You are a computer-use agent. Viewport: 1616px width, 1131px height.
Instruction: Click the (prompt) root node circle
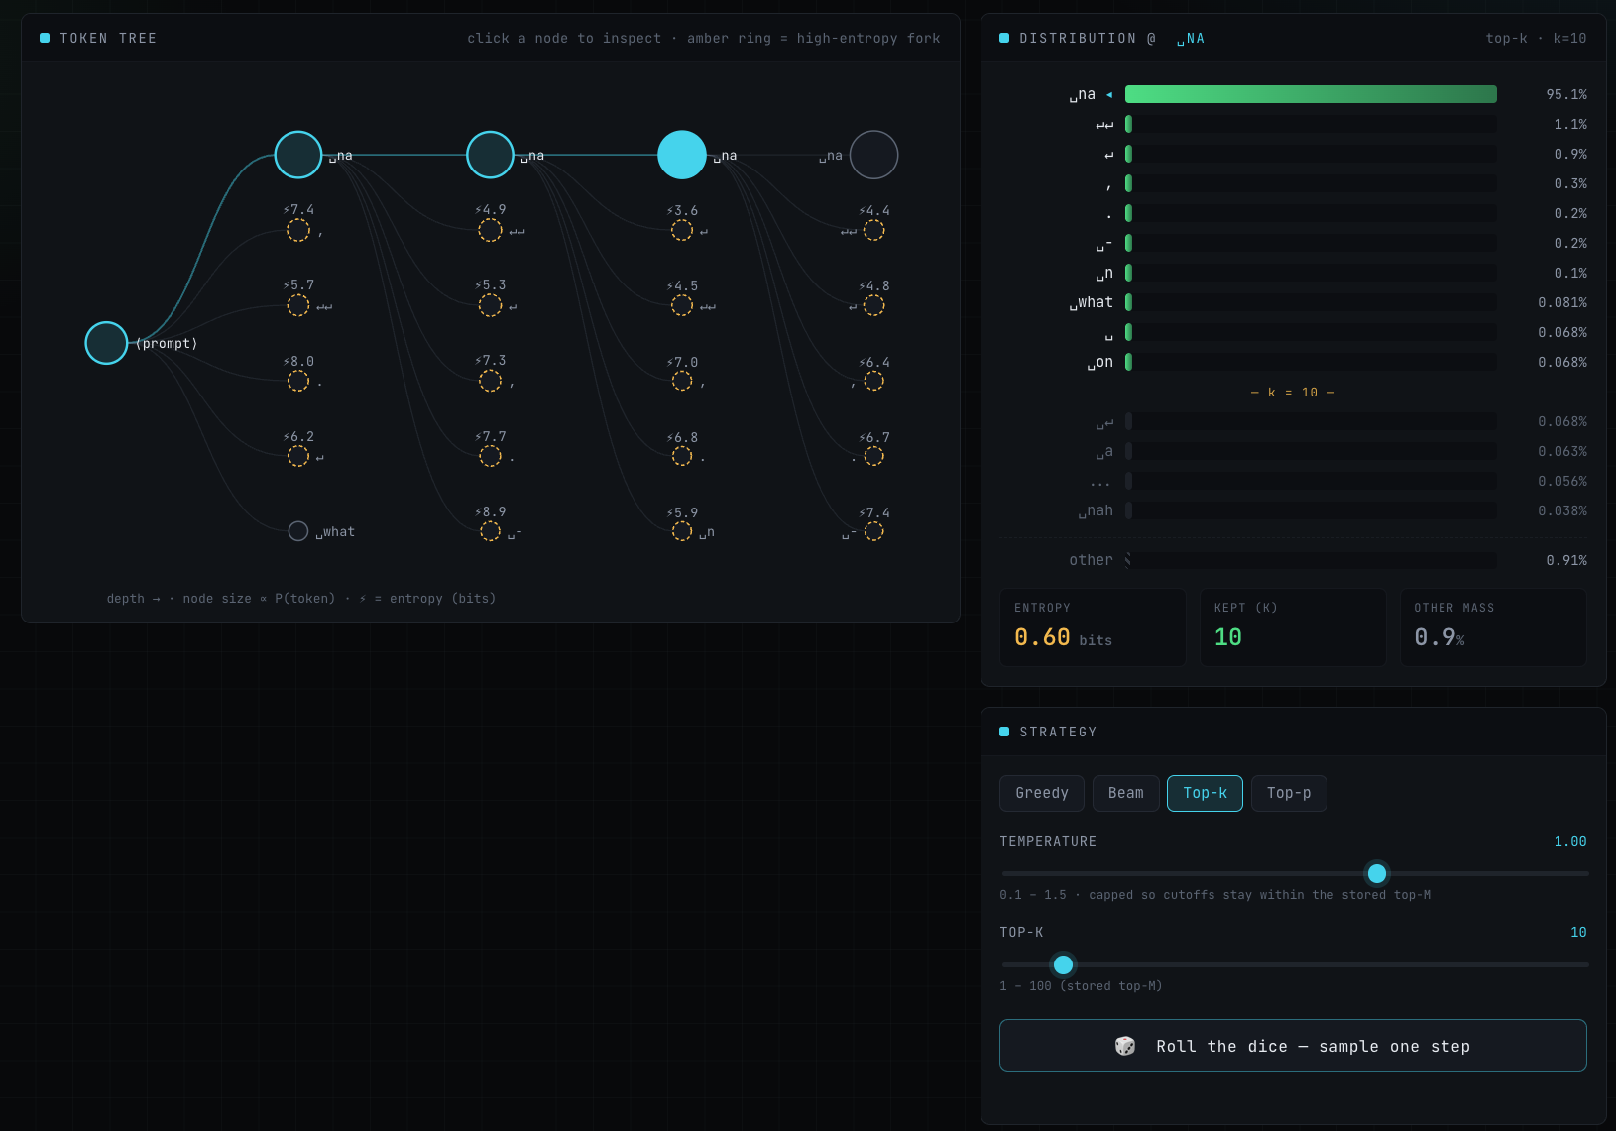[106, 343]
